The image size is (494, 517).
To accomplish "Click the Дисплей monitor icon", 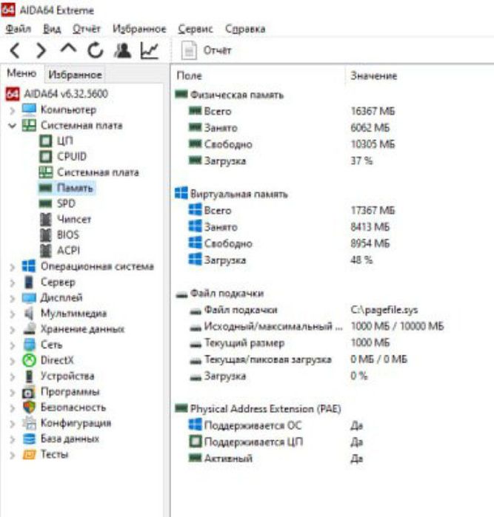I will coord(29,298).
